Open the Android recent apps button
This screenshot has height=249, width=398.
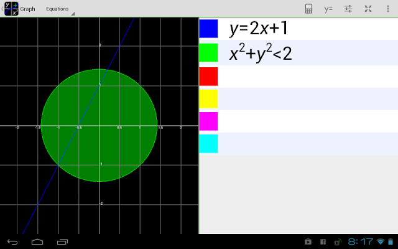(62, 242)
